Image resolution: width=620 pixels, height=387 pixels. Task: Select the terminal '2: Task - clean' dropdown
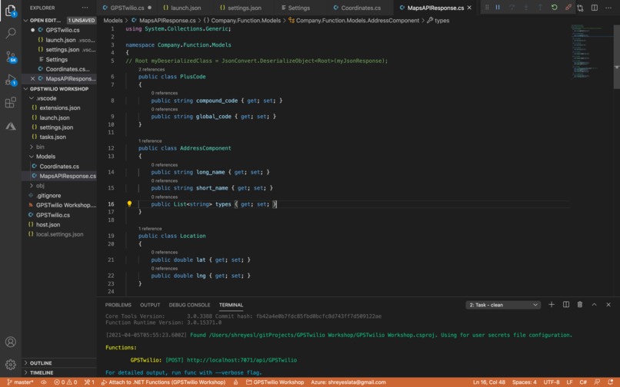point(503,305)
